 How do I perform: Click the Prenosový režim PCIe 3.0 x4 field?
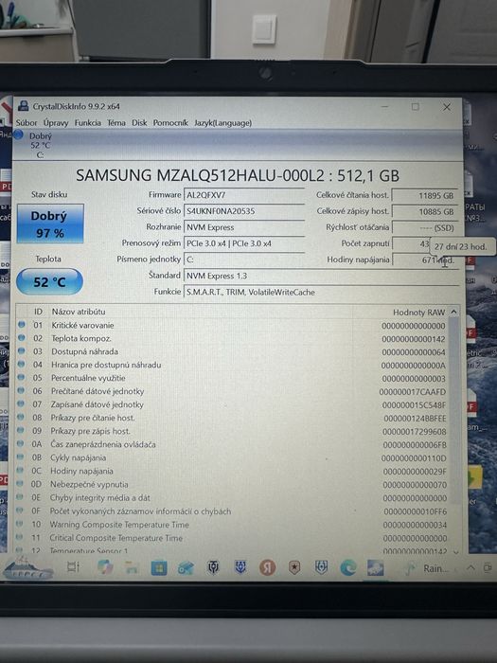244,243
